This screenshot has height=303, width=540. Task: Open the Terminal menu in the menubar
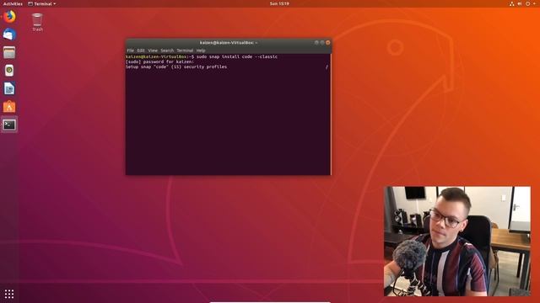[185, 50]
